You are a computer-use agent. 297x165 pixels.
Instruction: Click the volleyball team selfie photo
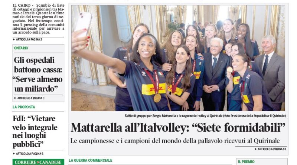[x=178, y=58]
